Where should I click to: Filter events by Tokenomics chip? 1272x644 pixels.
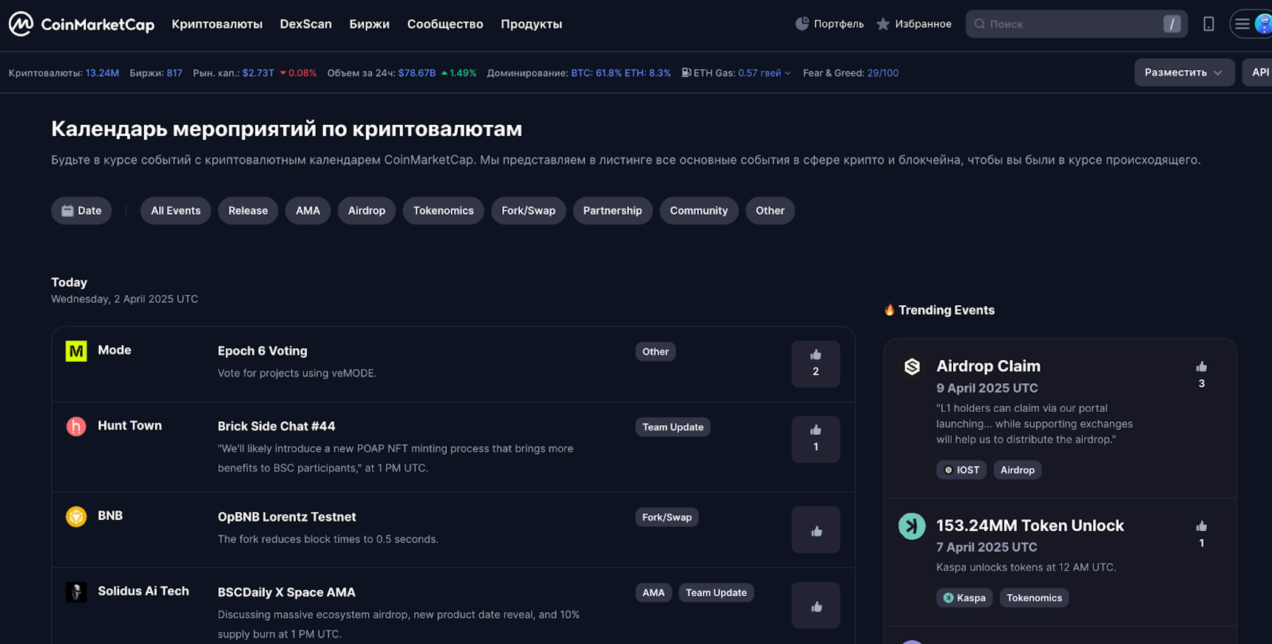coord(443,211)
